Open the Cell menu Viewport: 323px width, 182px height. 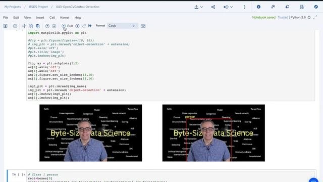point(52,18)
